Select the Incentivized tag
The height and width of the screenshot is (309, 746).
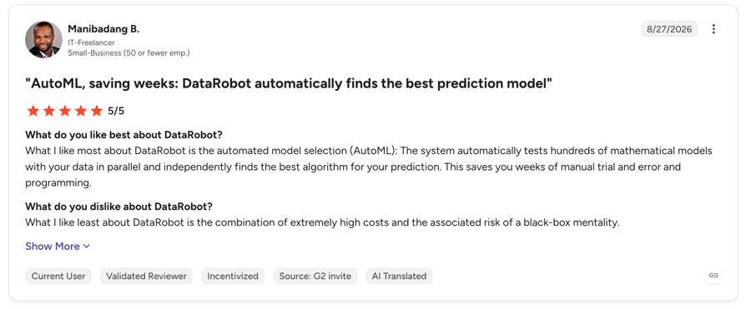pyautogui.click(x=233, y=276)
